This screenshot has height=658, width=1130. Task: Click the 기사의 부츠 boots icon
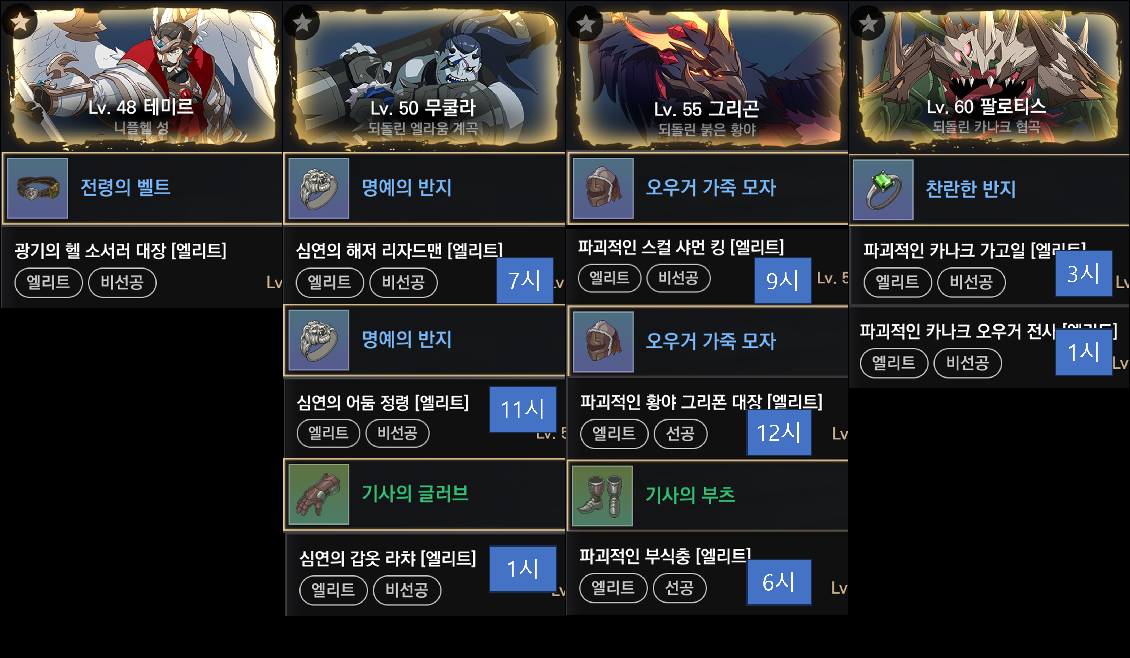click(x=603, y=496)
